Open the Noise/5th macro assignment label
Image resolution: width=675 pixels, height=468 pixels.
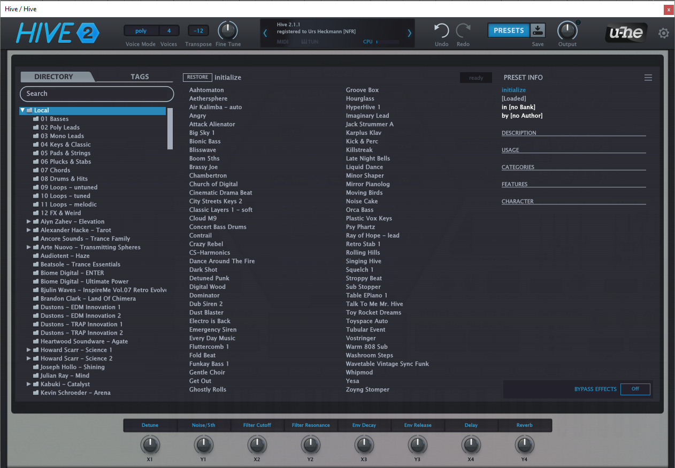(x=204, y=425)
